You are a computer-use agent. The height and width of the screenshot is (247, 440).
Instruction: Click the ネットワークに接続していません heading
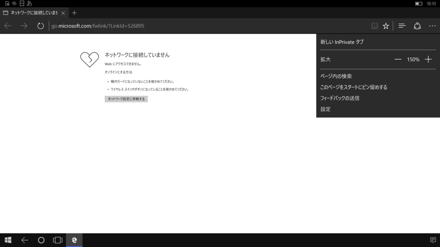tap(137, 55)
